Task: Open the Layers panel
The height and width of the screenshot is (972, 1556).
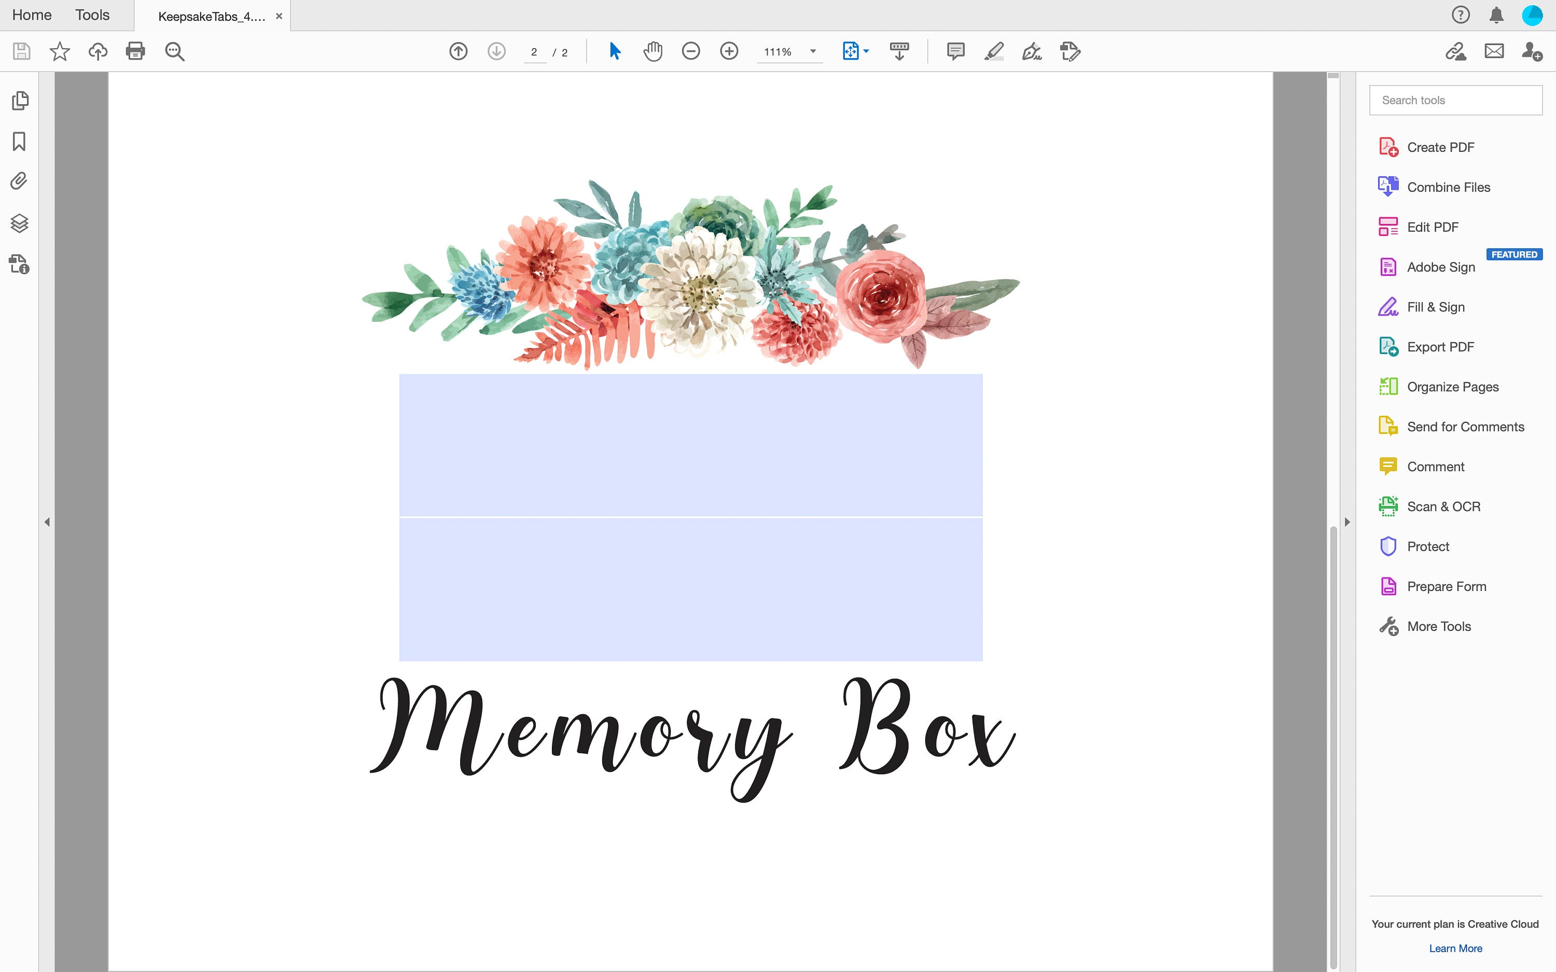Action: (x=19, y=223)
